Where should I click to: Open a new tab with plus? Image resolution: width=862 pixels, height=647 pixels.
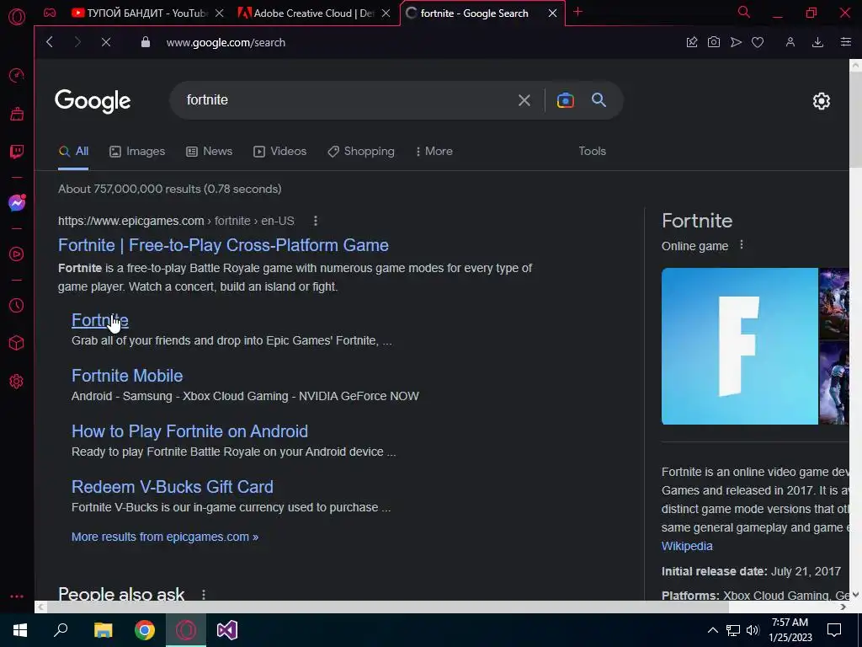(577, 12)
